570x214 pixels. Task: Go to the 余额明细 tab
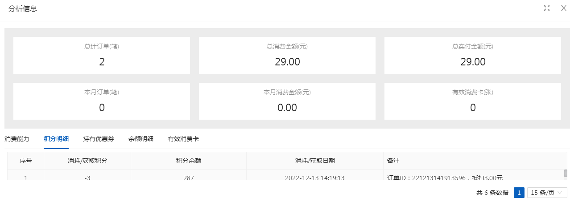pos(141,139)
